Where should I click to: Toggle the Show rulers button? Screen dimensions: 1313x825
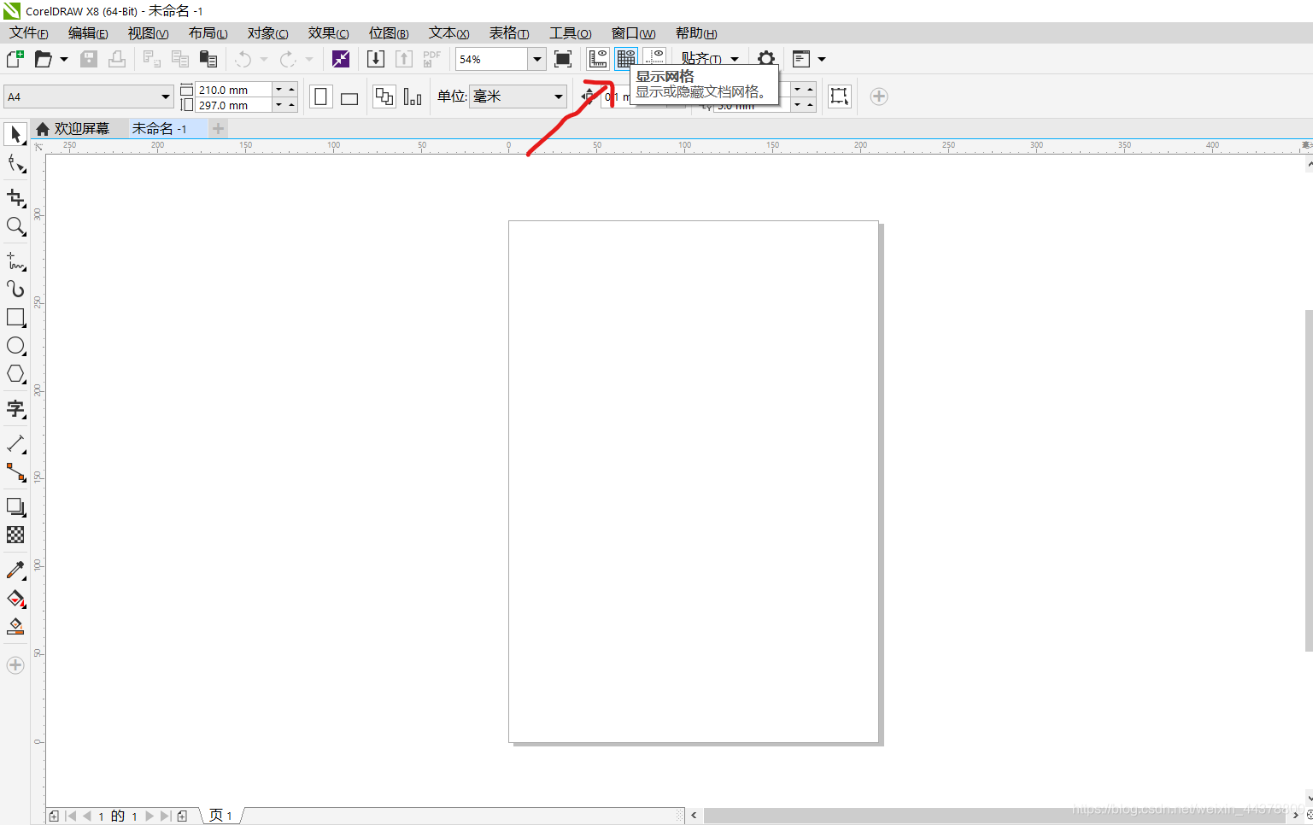tap(598, 59)
